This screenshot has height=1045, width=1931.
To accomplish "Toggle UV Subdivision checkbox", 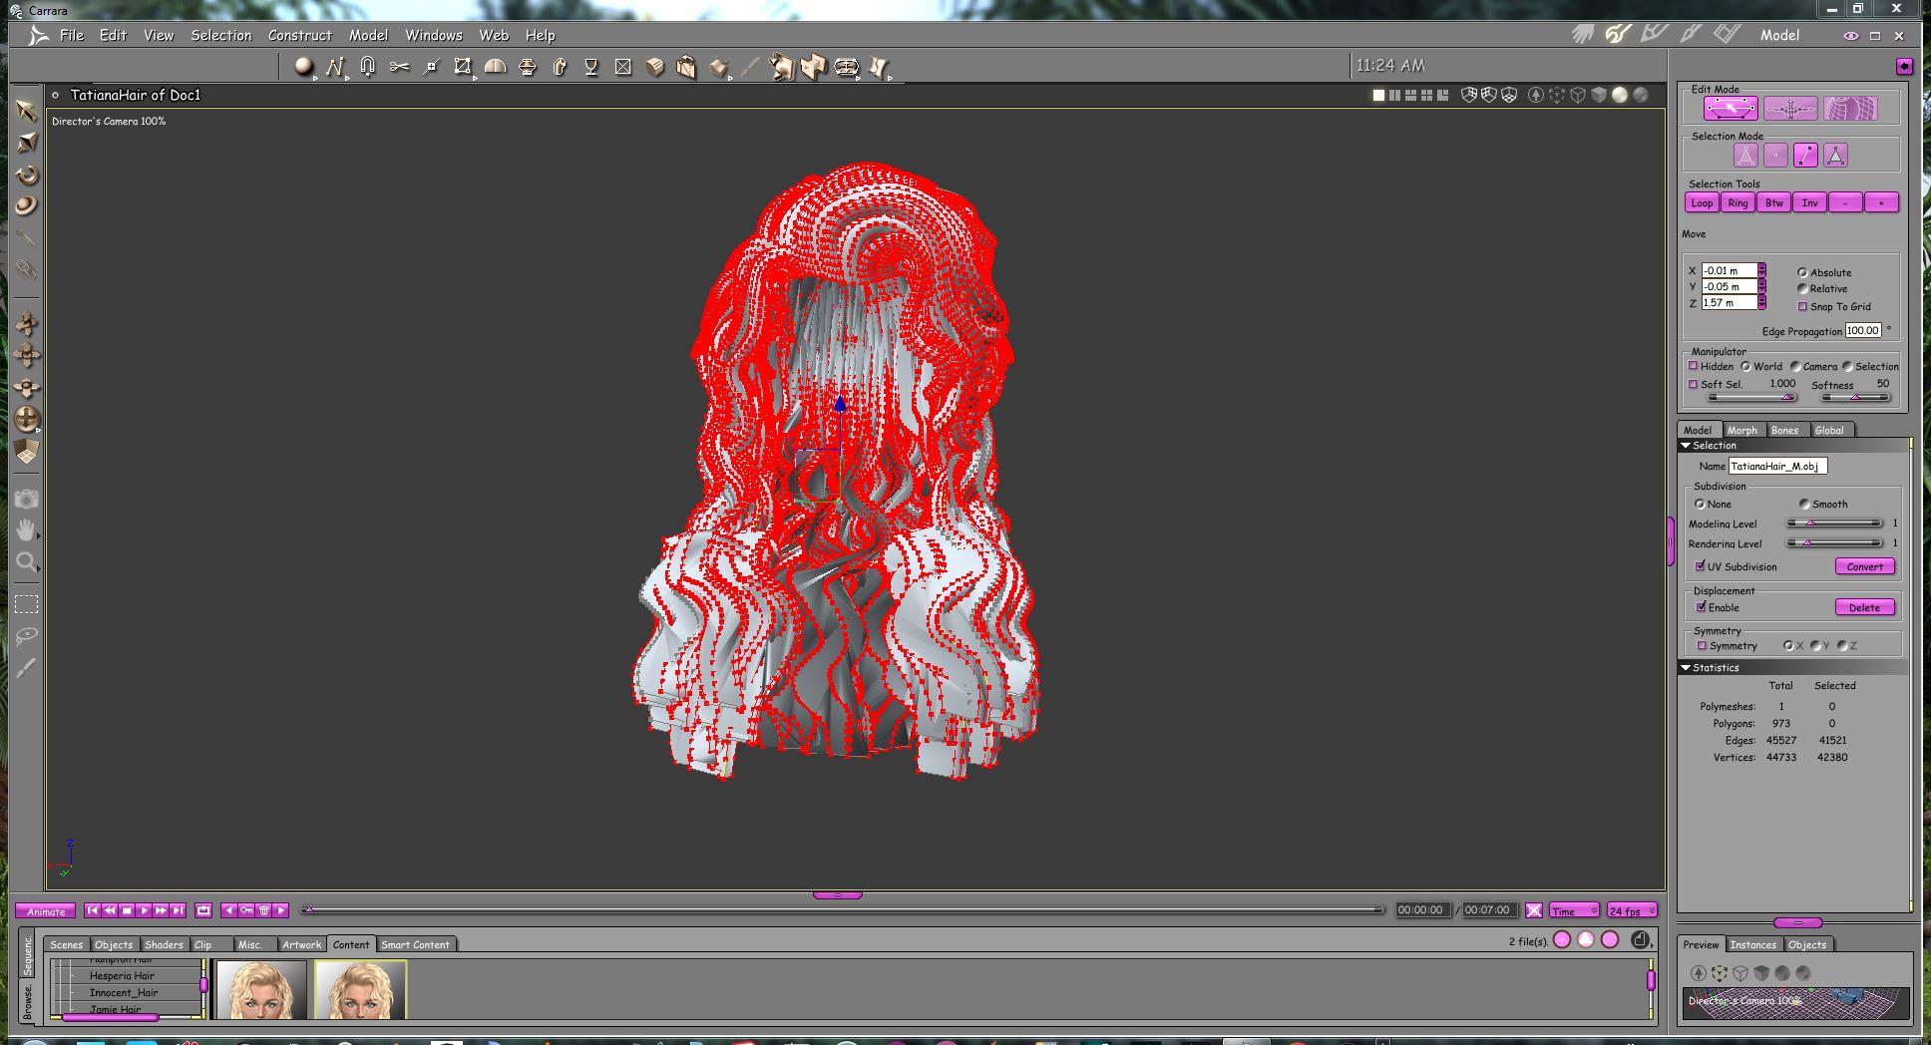I will (x=1701, y=566).
